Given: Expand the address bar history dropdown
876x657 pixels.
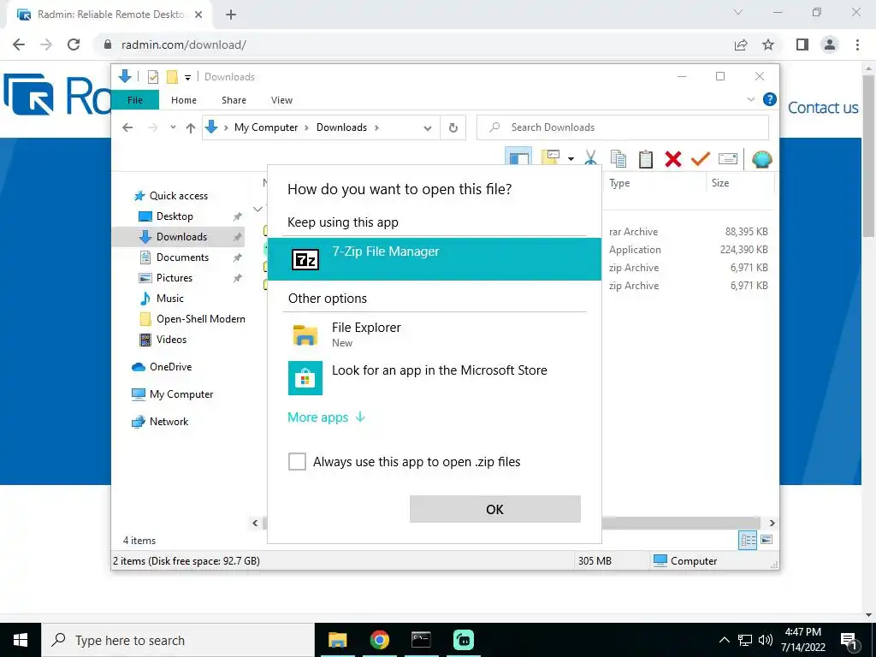Looking at the screenshot, I should click(x=428, y=128).
